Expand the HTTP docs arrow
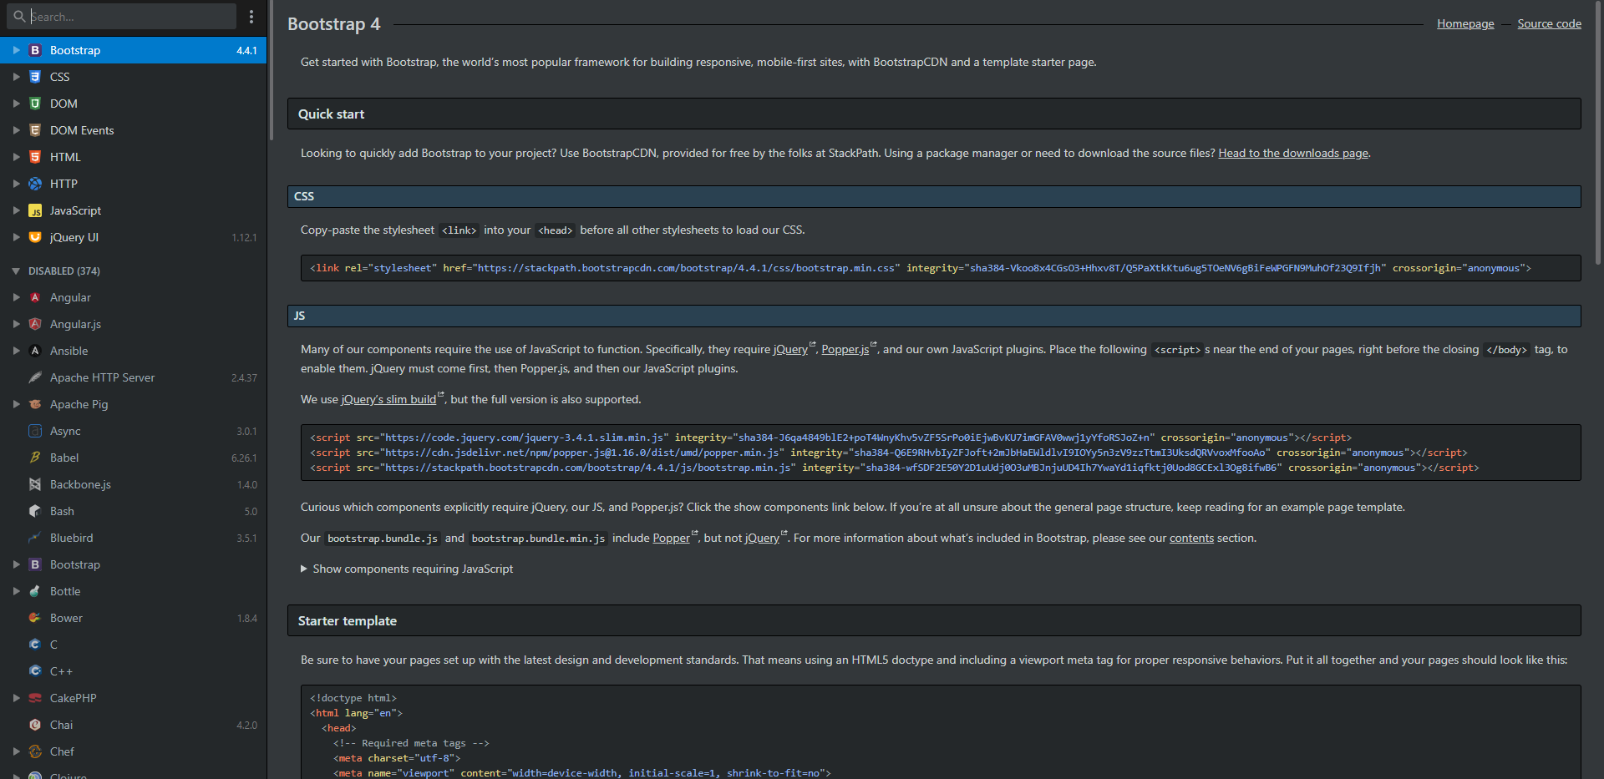This screenshot has width=1604, height=779. [x=16, y=184]
